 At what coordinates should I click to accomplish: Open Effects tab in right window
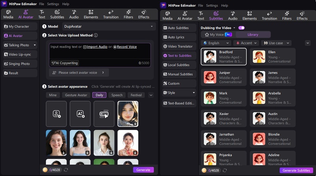[x=302, y=16]
